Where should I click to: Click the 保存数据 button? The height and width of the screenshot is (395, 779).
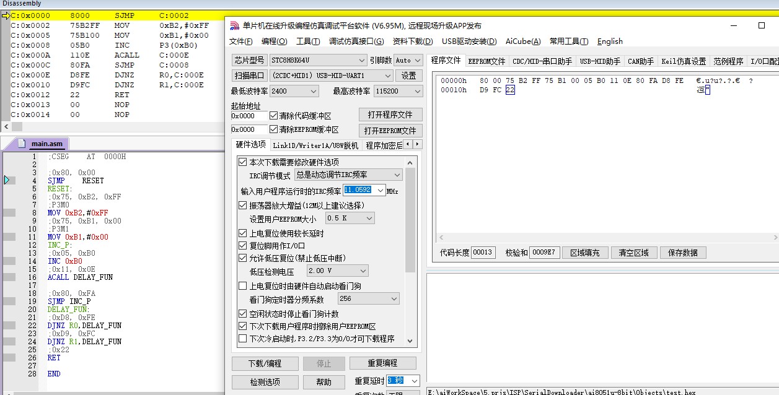point(683,253)
